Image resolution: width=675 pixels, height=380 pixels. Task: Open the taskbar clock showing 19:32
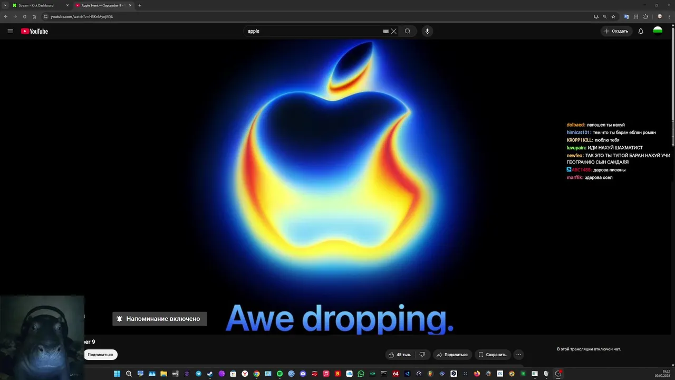662,374
